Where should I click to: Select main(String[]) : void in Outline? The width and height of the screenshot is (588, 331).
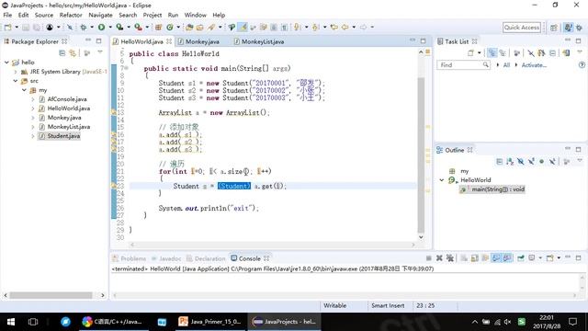(x=498, y=189)
